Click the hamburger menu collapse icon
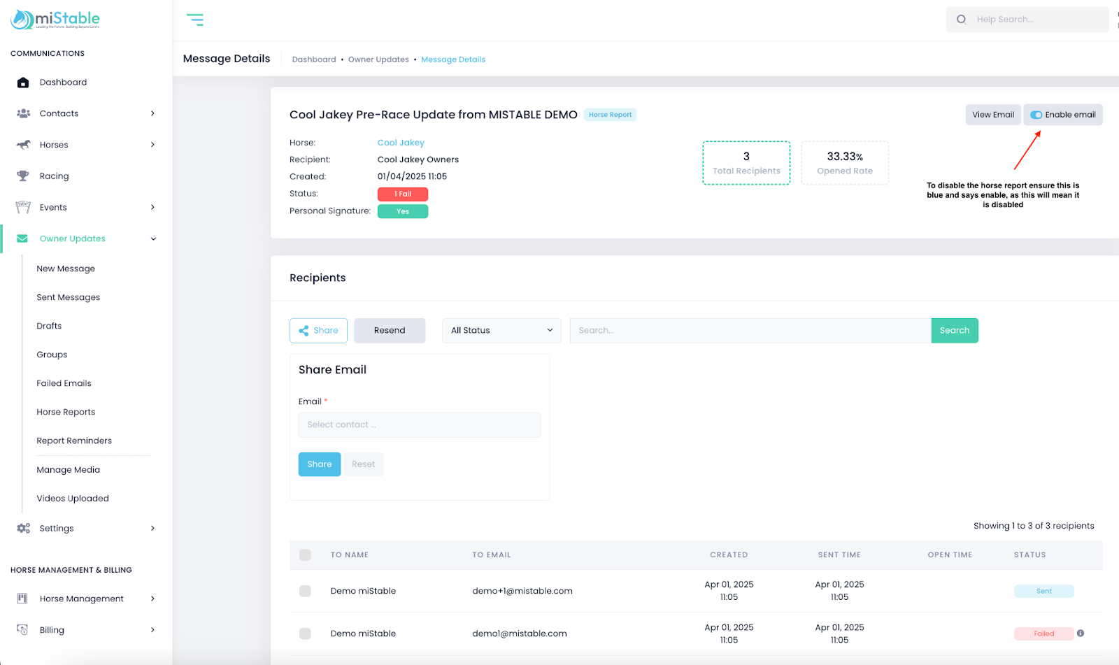The width and height of the screenshot is (1119, 665). click(195, 20)
